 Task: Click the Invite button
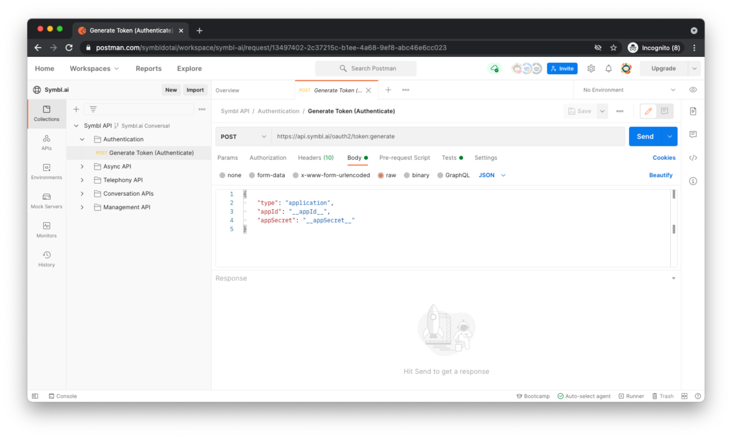tap(562, 68)
